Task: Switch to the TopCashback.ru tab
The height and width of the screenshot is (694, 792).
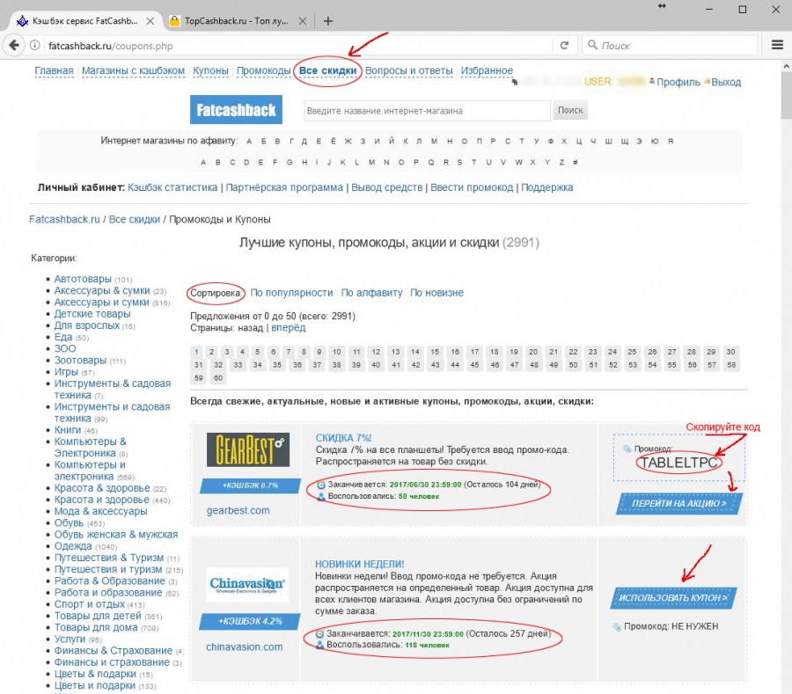Action: coord(237,21)
